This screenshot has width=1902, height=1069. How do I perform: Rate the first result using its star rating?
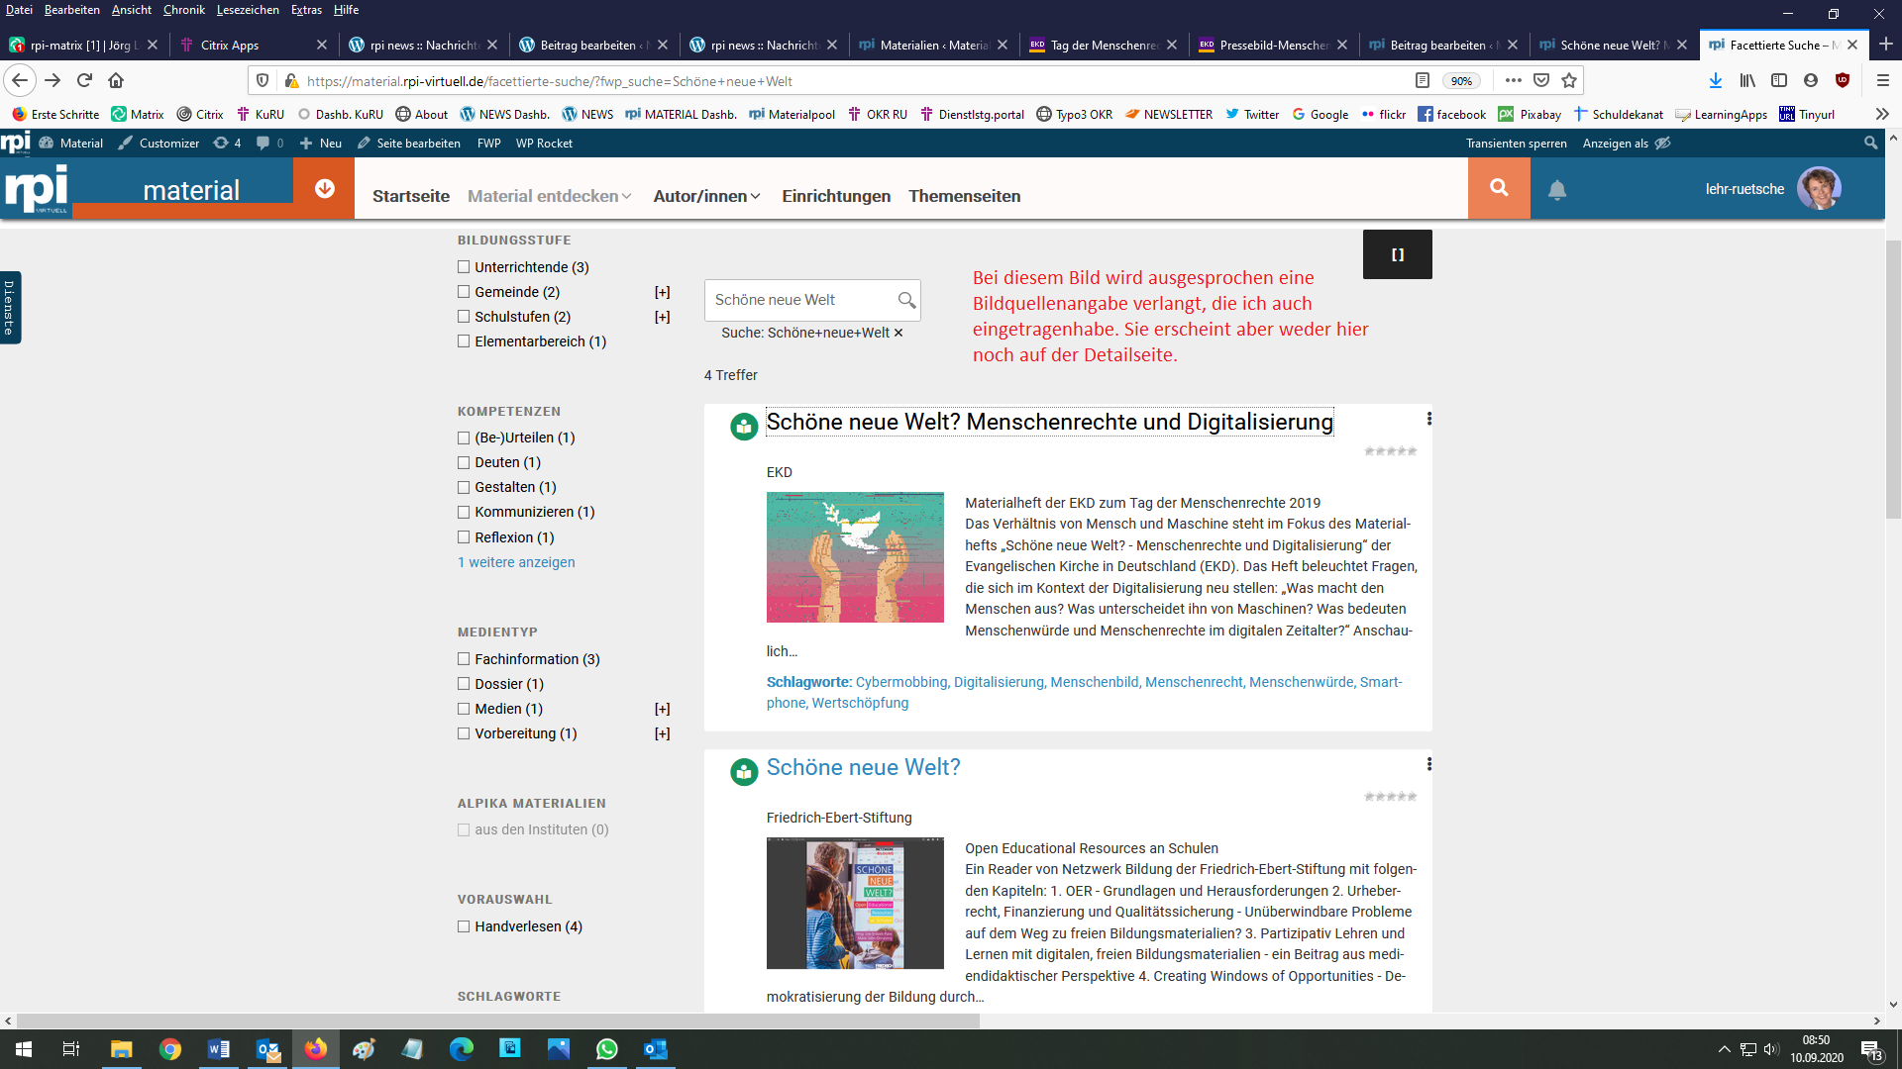[x=1390, y=450]
